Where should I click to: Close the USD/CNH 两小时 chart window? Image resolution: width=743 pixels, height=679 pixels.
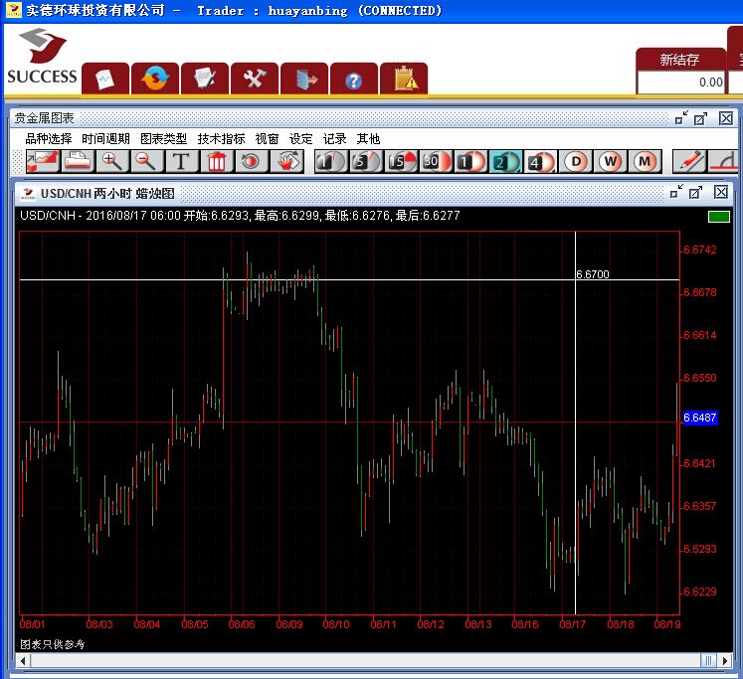click(x=721, y=192)
